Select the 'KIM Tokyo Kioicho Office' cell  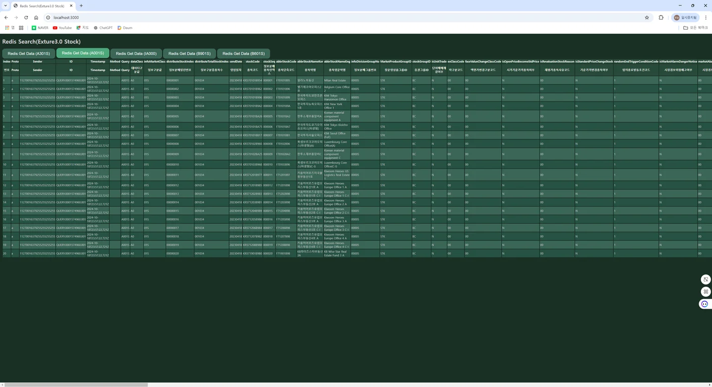pos(337,126)
